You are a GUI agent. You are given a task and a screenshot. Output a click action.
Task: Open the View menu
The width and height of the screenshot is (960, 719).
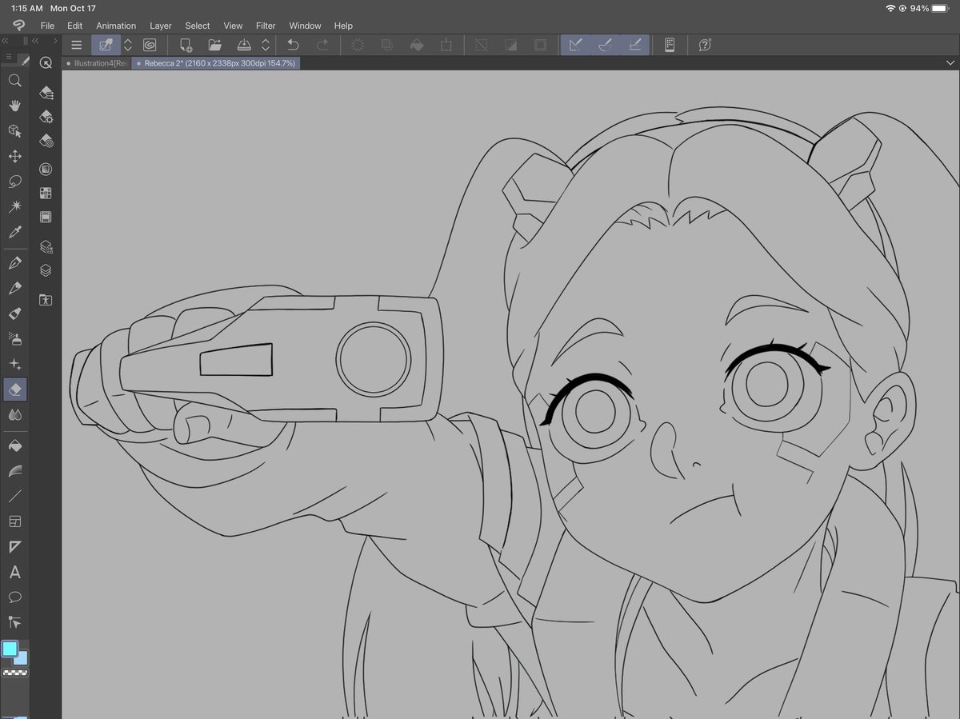tap(233, 26)
